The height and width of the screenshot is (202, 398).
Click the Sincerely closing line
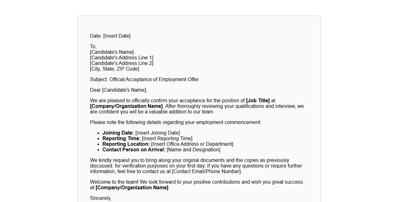pyautogui.click(x=101, y=198)
